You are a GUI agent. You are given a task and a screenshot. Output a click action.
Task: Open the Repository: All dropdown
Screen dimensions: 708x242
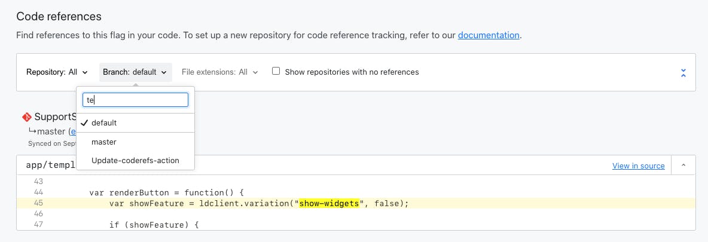point(57,72)
